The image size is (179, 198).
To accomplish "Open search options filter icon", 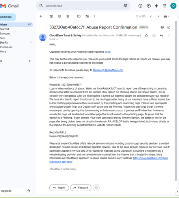I will pyautogui.click(x=125, y=6).
